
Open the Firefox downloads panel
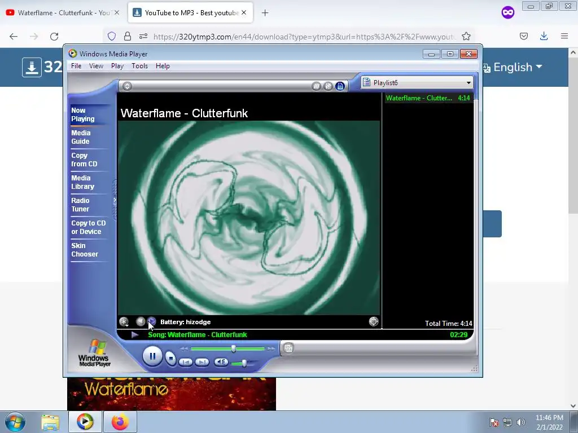tap(544, 36)
